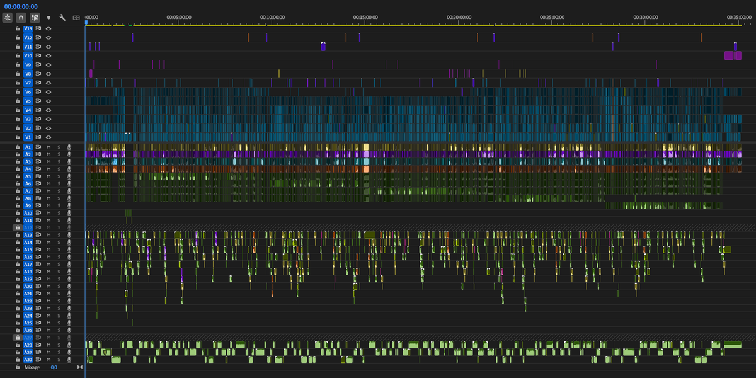
Task: Toggle Linked Selection button
Action: (35, 18)
